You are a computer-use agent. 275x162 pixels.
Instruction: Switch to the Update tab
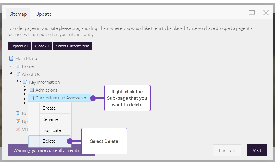pos(43,14)
